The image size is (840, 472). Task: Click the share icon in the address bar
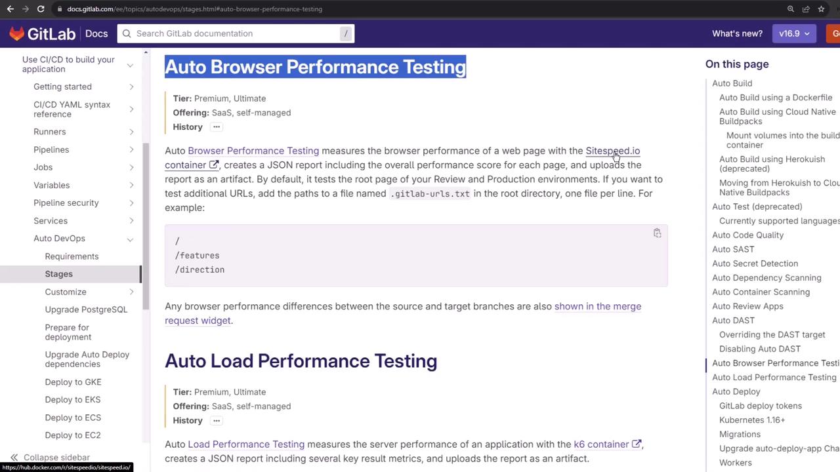click(x=806, y=9)
